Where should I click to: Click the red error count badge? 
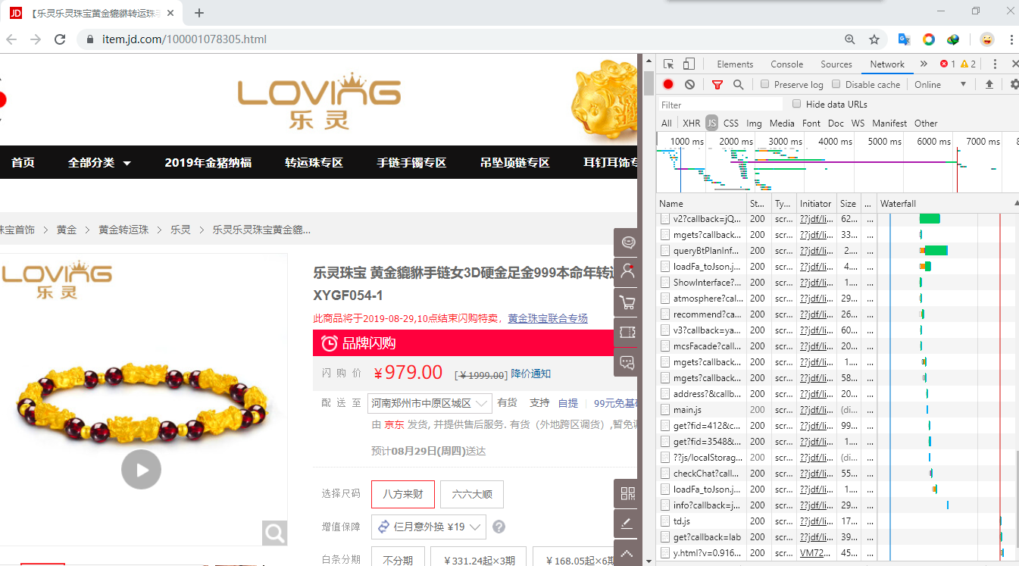(947, 64)
